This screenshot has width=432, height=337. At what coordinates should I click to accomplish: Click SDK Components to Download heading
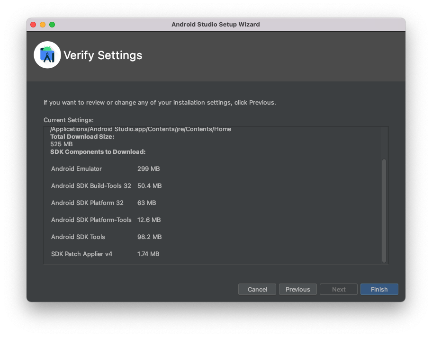[98, 152]
